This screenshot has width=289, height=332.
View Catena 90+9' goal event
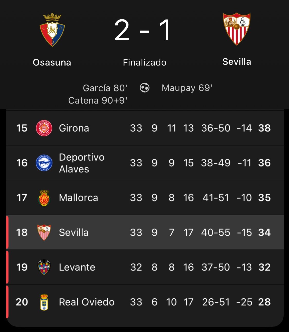point(98,100)
